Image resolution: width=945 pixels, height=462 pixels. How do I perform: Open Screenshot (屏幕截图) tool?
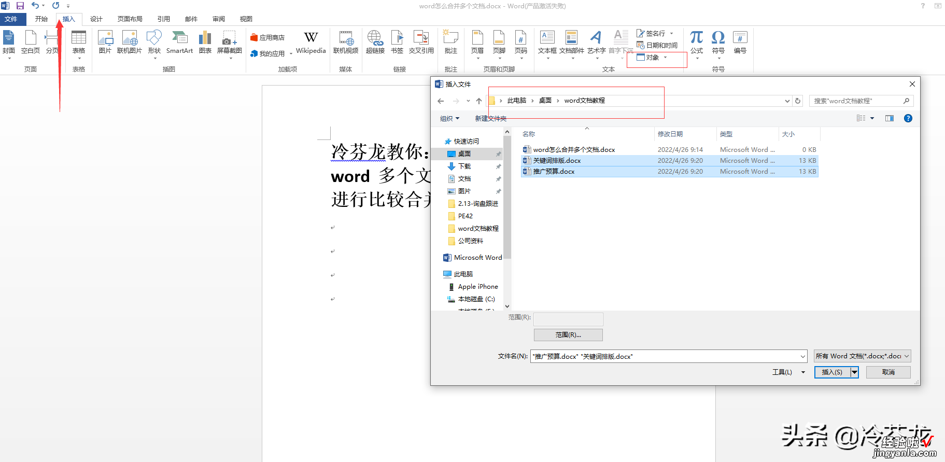click(x=230, y=43)
